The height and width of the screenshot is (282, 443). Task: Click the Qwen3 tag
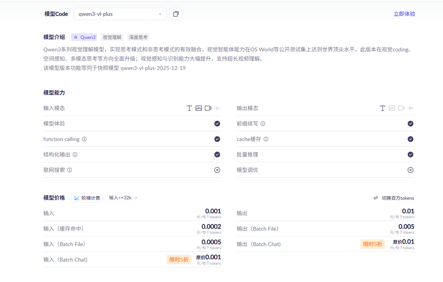pos(84,37)
